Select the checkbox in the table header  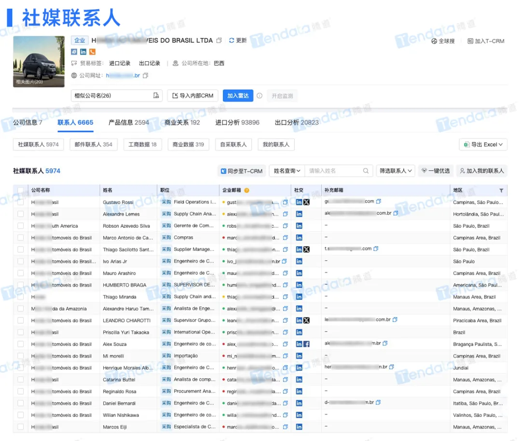20,190
